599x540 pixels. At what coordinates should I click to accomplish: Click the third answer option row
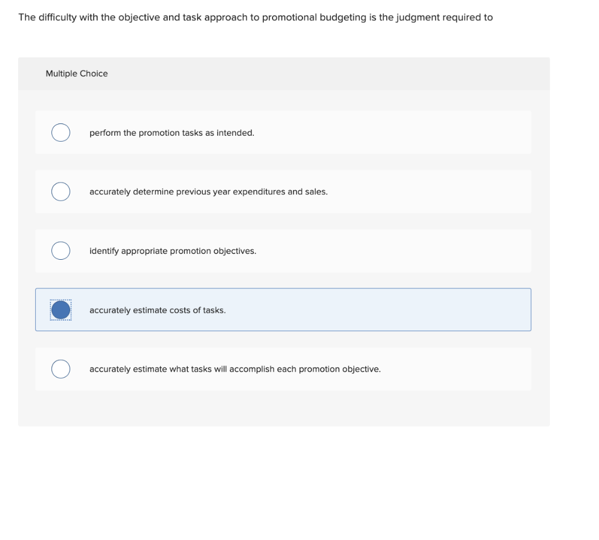(x=283, y=250)
